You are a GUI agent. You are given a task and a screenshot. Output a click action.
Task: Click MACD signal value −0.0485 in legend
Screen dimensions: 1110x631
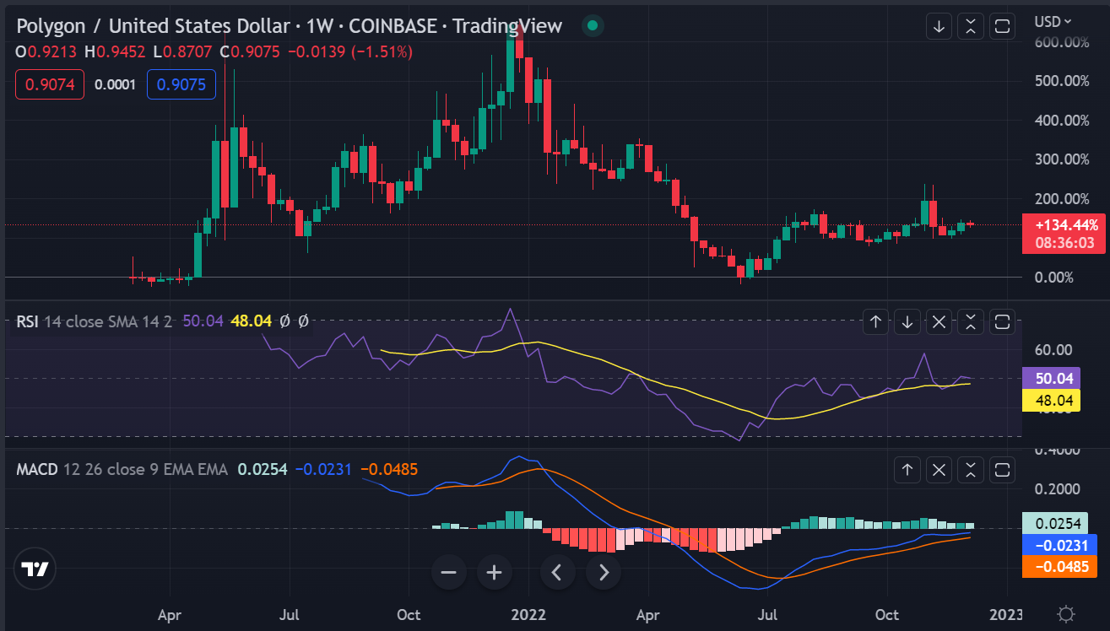coord(389,470)
